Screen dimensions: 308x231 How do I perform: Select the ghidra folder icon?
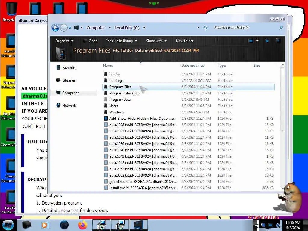tap(106, 74)
